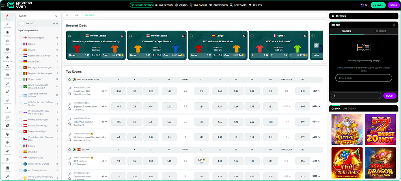Select Over 4.73 on Wolverhampton boosted card
Screen dimensions: 401x181
113,55
